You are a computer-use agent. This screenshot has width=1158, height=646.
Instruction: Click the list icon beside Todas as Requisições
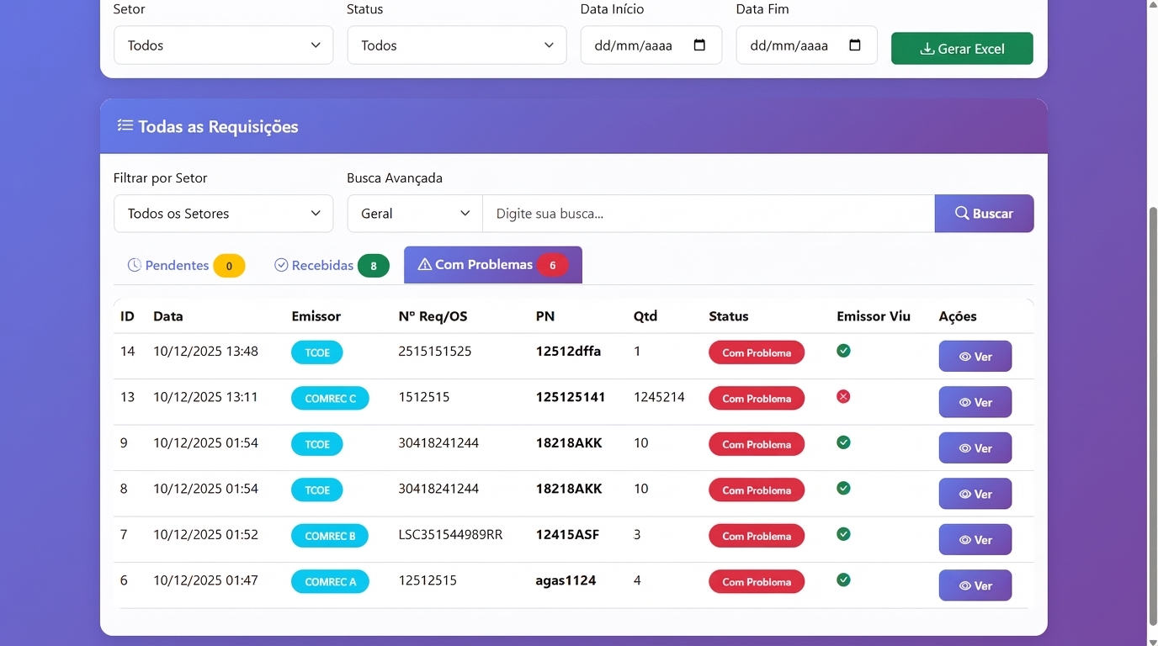coord(125,124)
